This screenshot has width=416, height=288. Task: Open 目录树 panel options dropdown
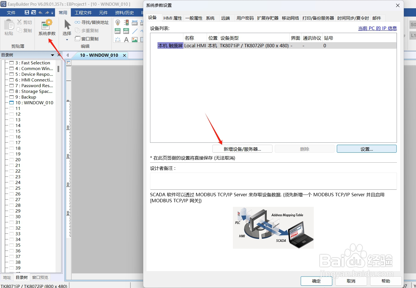click(x=52, y=55)
